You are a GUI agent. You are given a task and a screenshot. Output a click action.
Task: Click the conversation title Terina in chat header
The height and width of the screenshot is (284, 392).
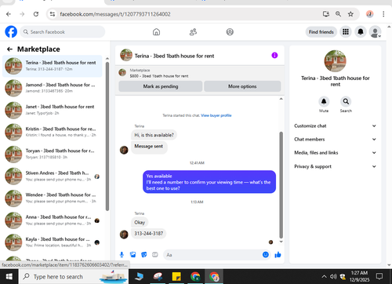174,56
